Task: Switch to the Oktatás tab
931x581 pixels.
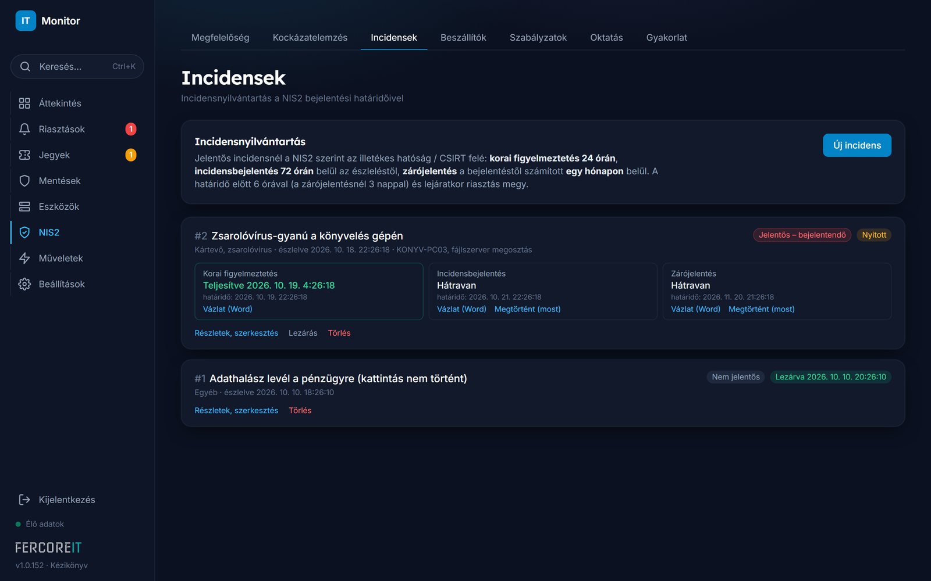Action: pos(606,38)
